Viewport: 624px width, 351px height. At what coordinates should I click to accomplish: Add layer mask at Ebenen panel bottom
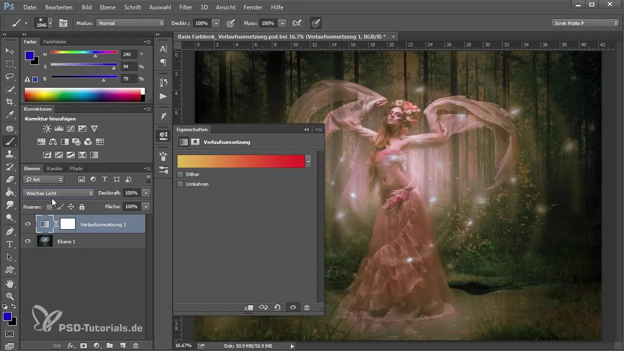[83, 346]
